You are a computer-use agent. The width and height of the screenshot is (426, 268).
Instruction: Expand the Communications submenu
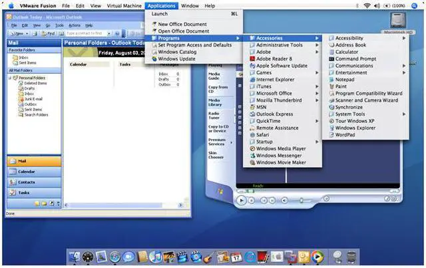point(365,66)
